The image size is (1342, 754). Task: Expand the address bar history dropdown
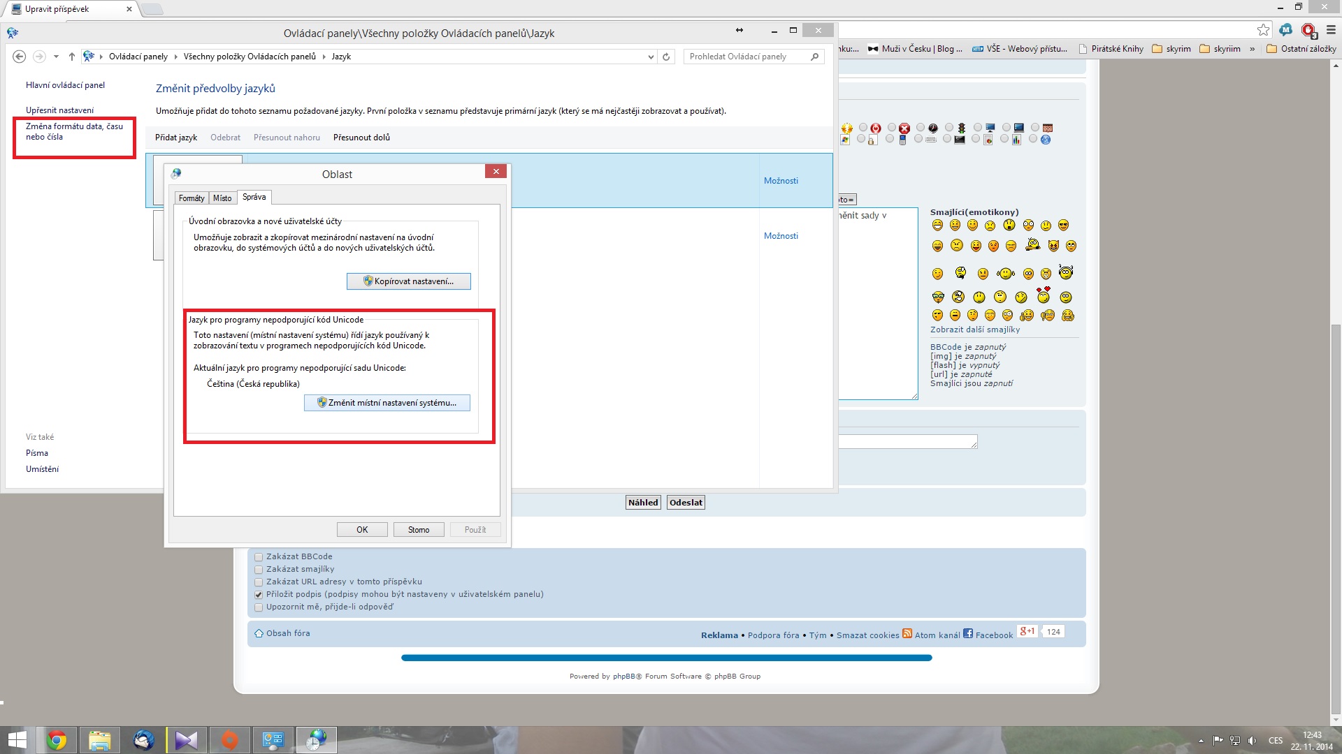tap(651, 57)
